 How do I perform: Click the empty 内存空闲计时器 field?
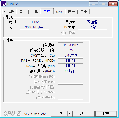click(71, 87)
